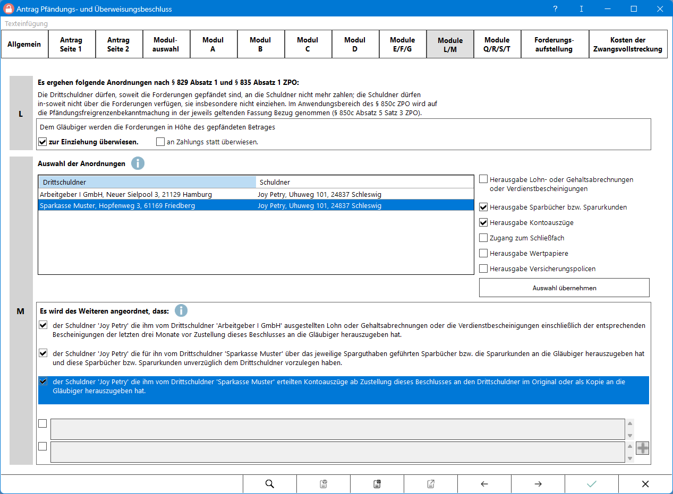The height and width of the screenshot is (494, 673).
Task: Open info icon next to Auswahl der Anordnungen
Action: point(138,163)
